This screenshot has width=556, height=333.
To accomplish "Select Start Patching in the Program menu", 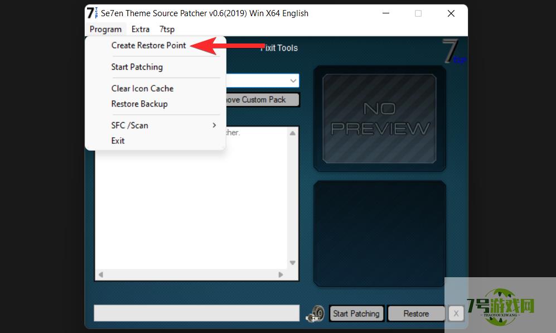I will 137,67.
